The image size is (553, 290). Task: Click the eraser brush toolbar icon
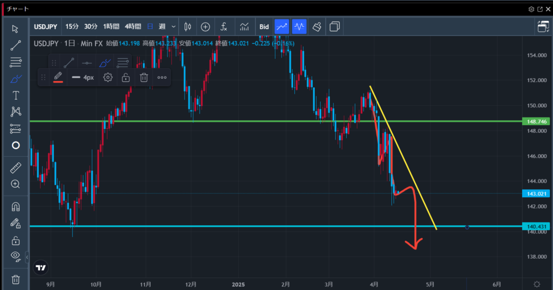click(316, 27)
